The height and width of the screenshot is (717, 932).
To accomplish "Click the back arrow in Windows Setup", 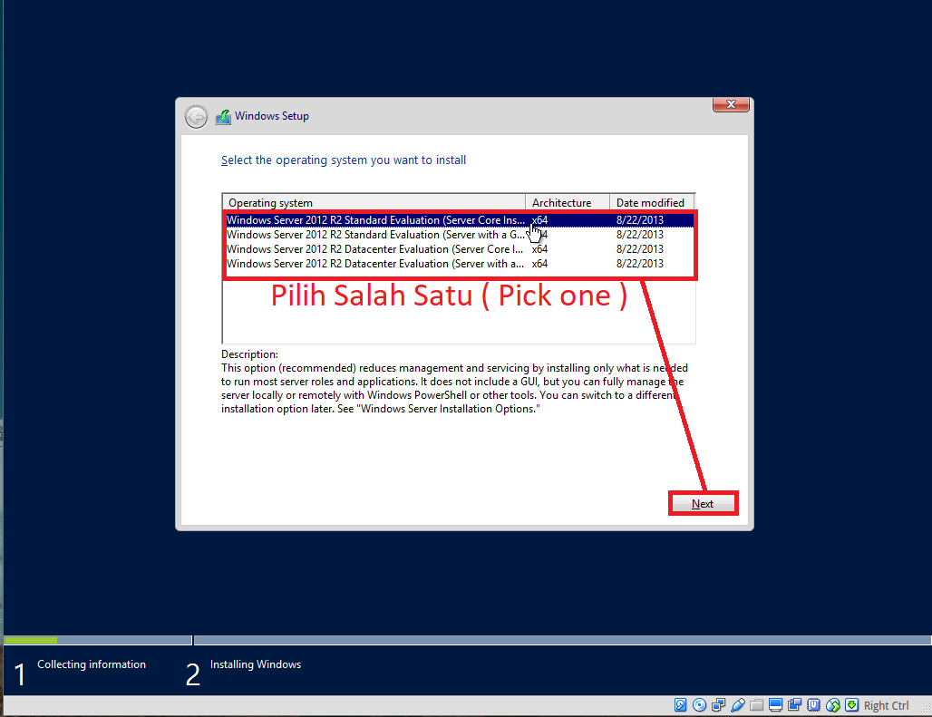I will click(x=196, y=116).
